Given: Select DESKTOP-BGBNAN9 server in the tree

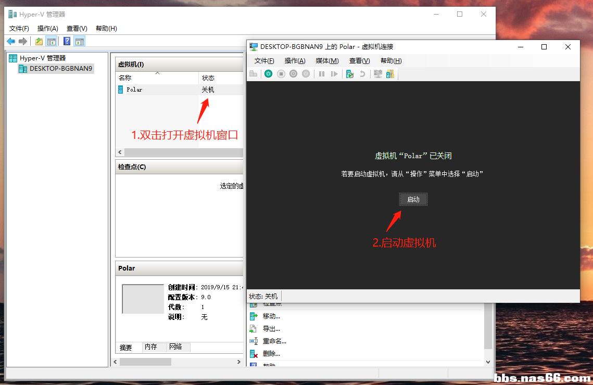Looking at the screenshot, I should pos(60,68).
